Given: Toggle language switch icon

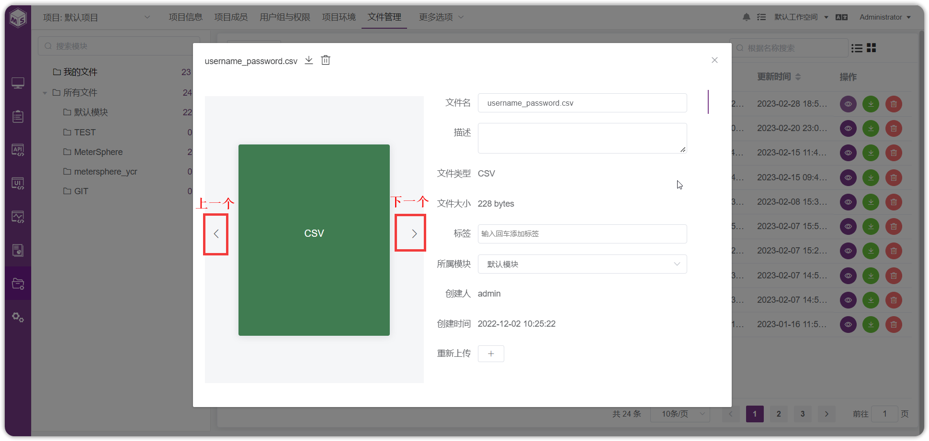Looking at the screenshot, I should tap(841, 17).
